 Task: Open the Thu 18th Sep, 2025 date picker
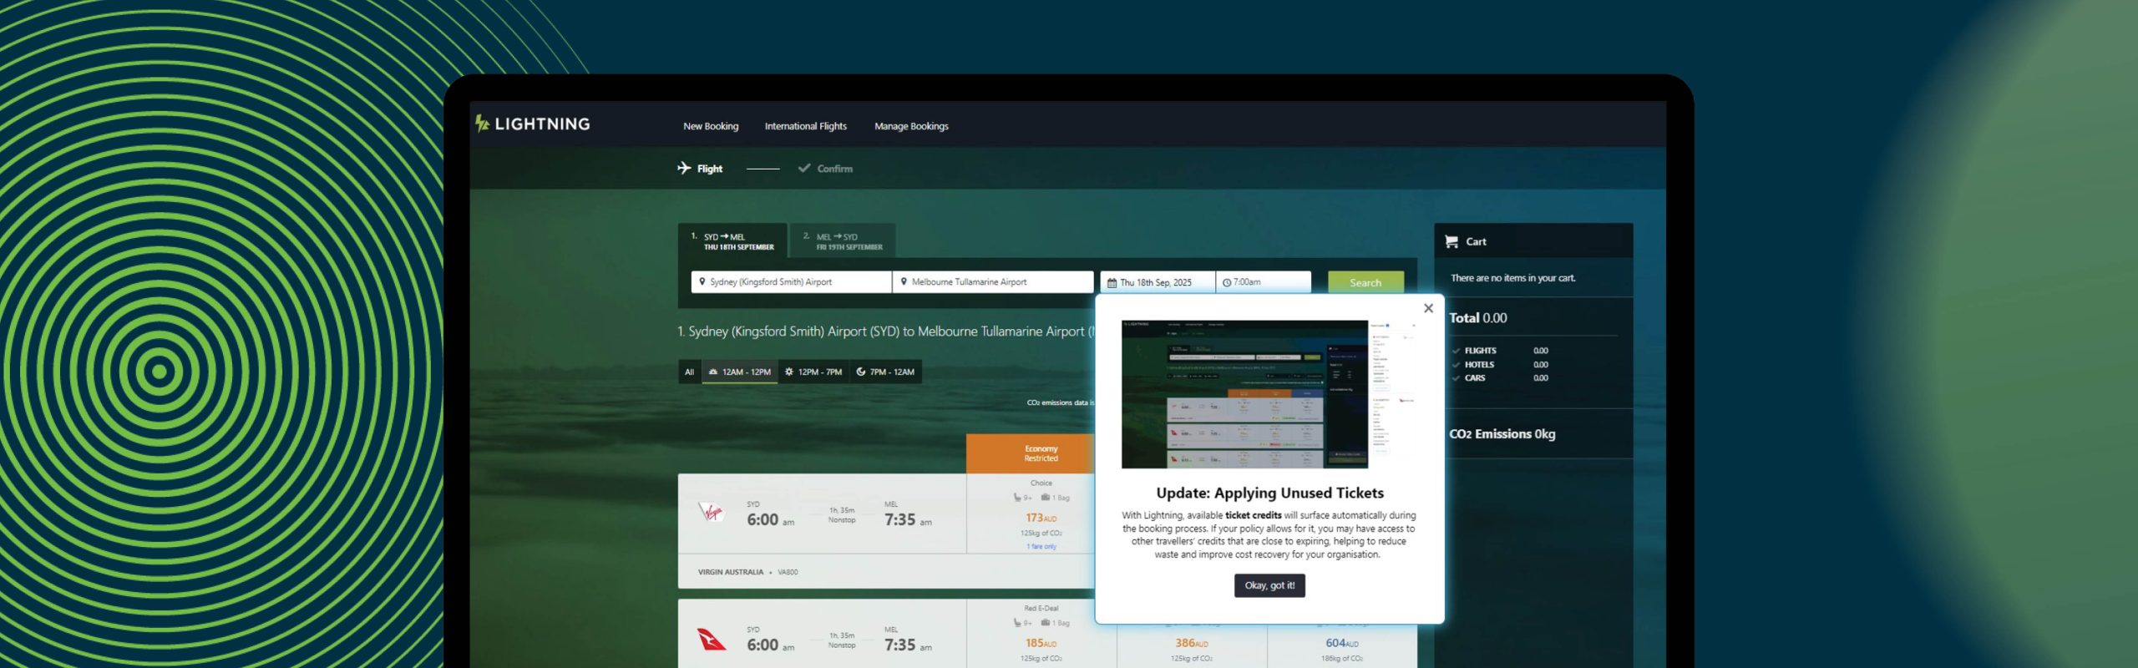pyautogui.click(x=1158, y=282)
